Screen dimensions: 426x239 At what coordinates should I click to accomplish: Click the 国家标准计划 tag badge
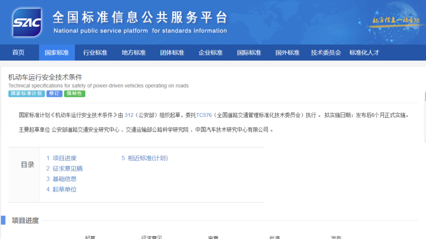(27, 94)
